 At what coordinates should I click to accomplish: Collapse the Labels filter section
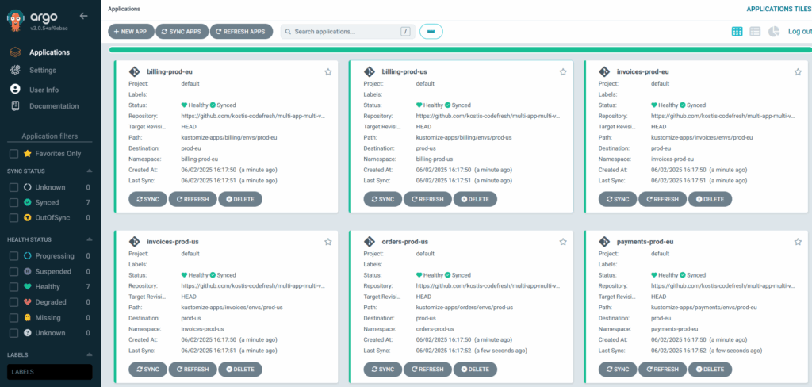click(x=88, y=354)
